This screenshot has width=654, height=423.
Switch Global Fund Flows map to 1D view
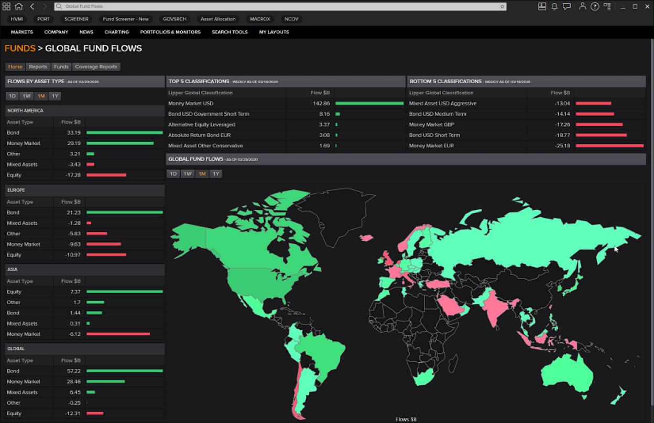[173, 173]
